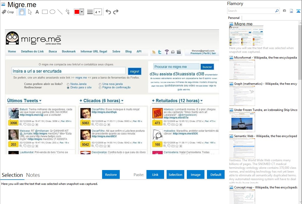The image size is (302, 204).
Task: Open the Notes tab
Action: [x=33, y=175]
